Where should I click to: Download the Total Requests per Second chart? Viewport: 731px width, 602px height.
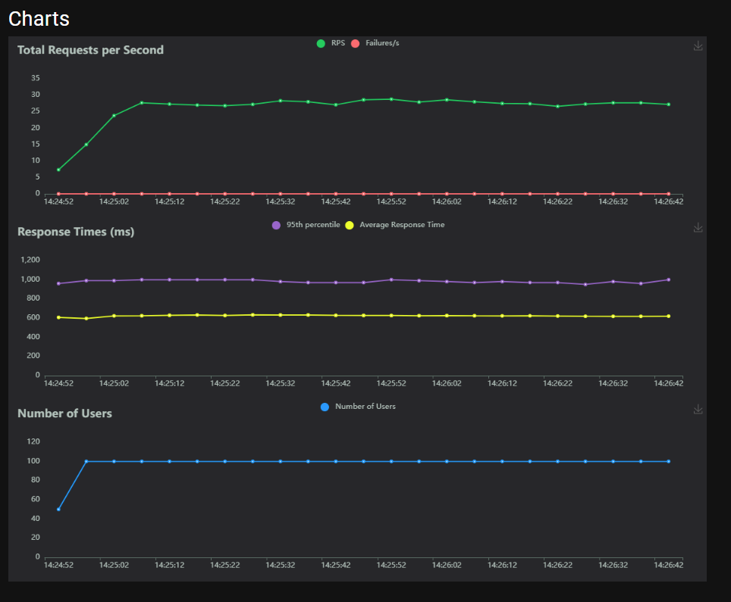point(698,46)
